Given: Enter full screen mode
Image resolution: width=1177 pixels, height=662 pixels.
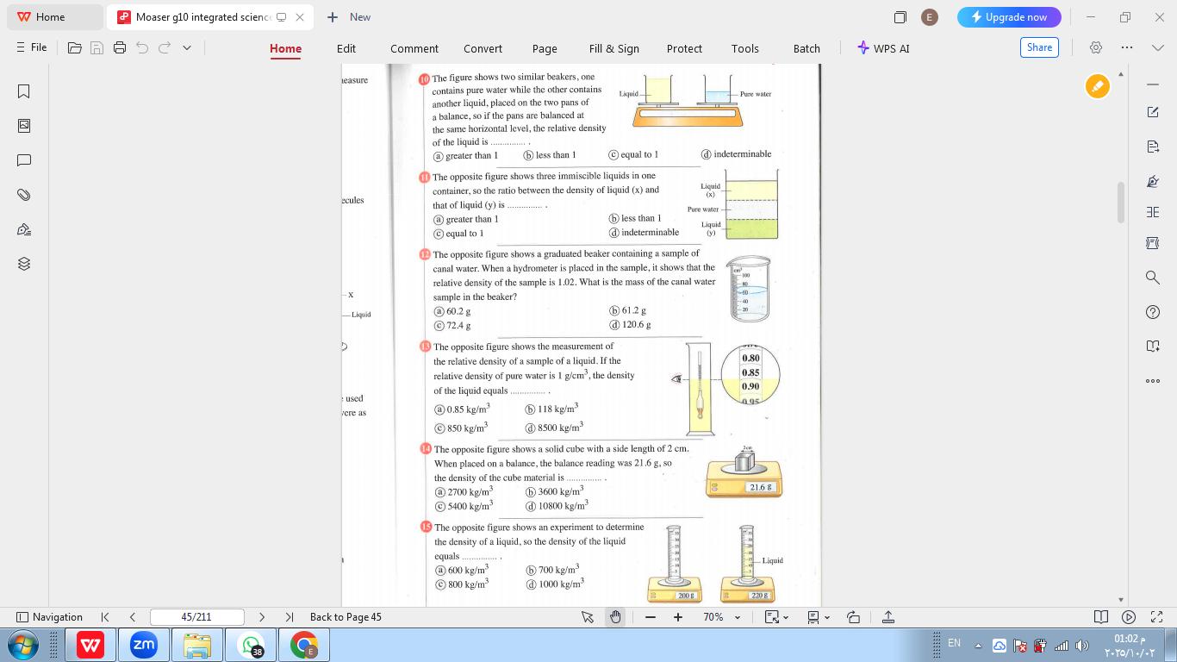Looking at the screenshot, I should pyautogui.click(x=1155, y=617).
